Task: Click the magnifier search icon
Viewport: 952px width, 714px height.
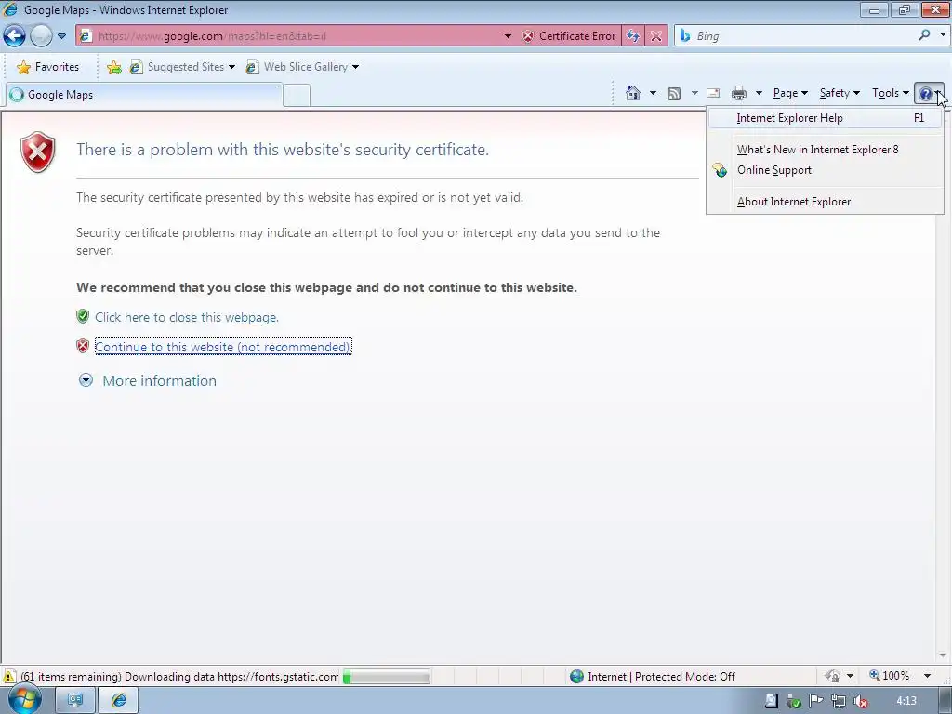Action: (x=924, y=35)
